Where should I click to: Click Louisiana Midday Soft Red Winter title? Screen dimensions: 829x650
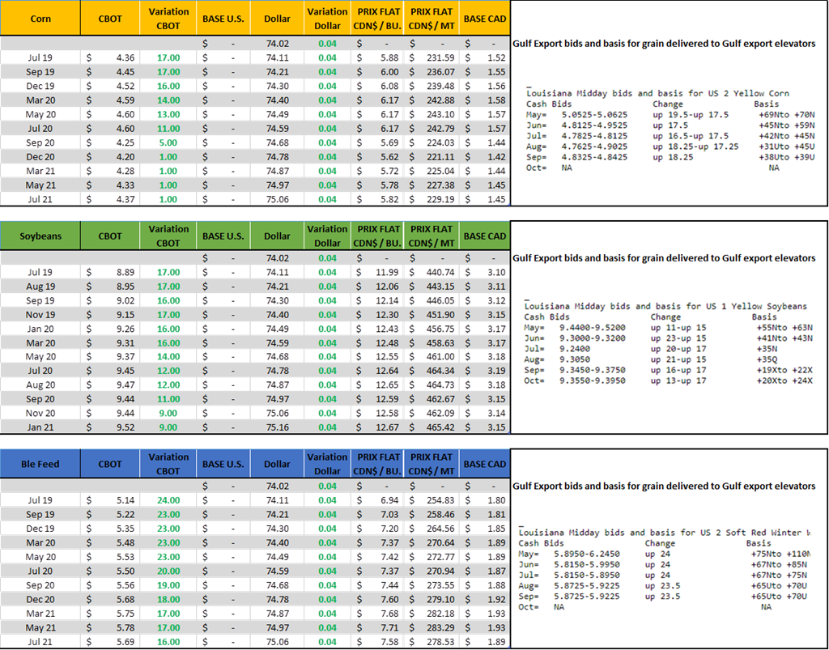664,532
